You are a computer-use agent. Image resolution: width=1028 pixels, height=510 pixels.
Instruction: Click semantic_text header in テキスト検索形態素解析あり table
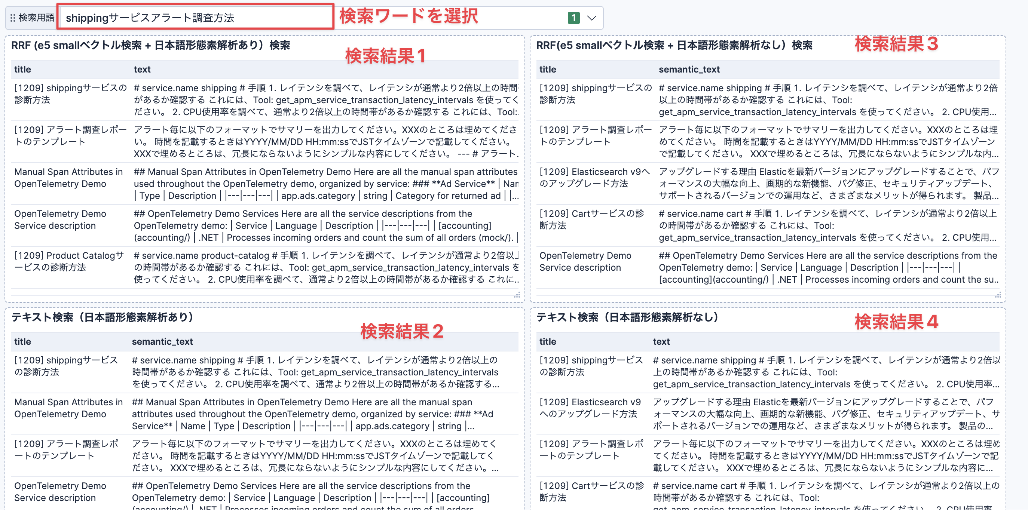162,341
